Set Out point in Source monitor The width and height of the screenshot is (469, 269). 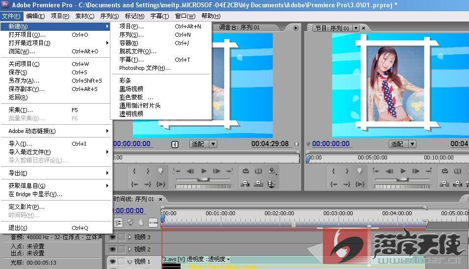pyautogui.click(x=148, y=171)
